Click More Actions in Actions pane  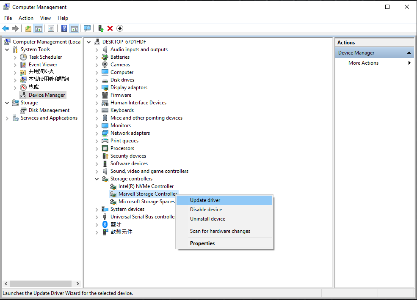tap(363, 63)
